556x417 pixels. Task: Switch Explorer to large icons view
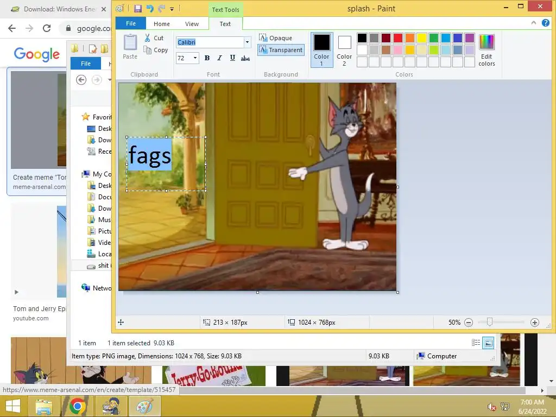[x=488, y=343]
